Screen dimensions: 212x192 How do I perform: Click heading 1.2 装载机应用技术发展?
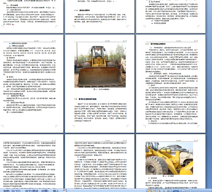[85, 99]
